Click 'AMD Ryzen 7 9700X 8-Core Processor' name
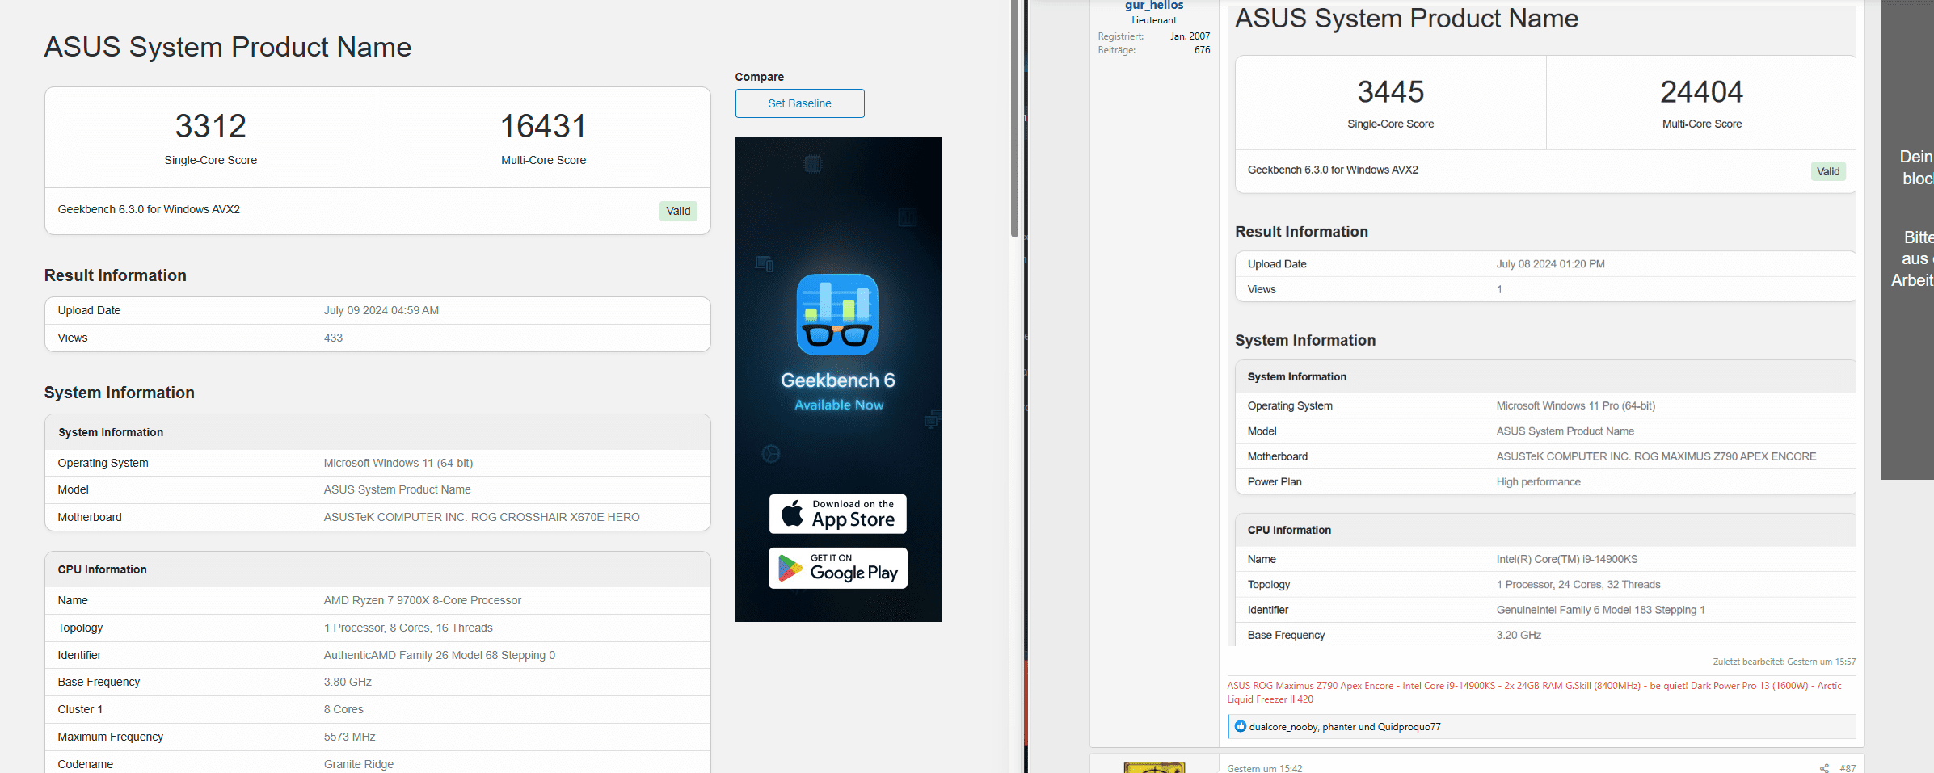The height and width of the screenshot is (773, 1934). (423, 600)
